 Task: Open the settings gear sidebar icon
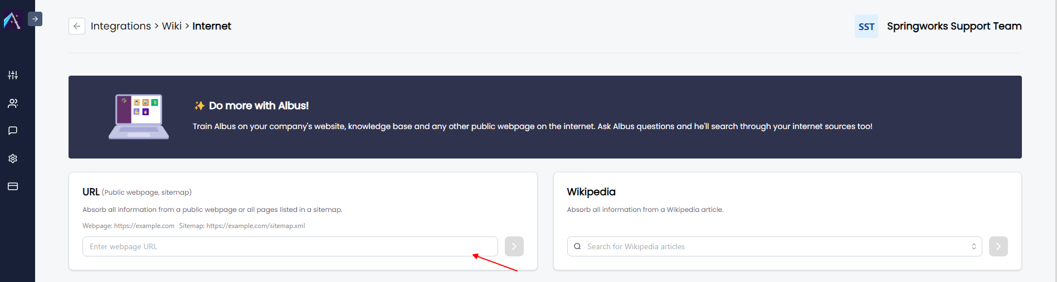(x=13, y=159)
